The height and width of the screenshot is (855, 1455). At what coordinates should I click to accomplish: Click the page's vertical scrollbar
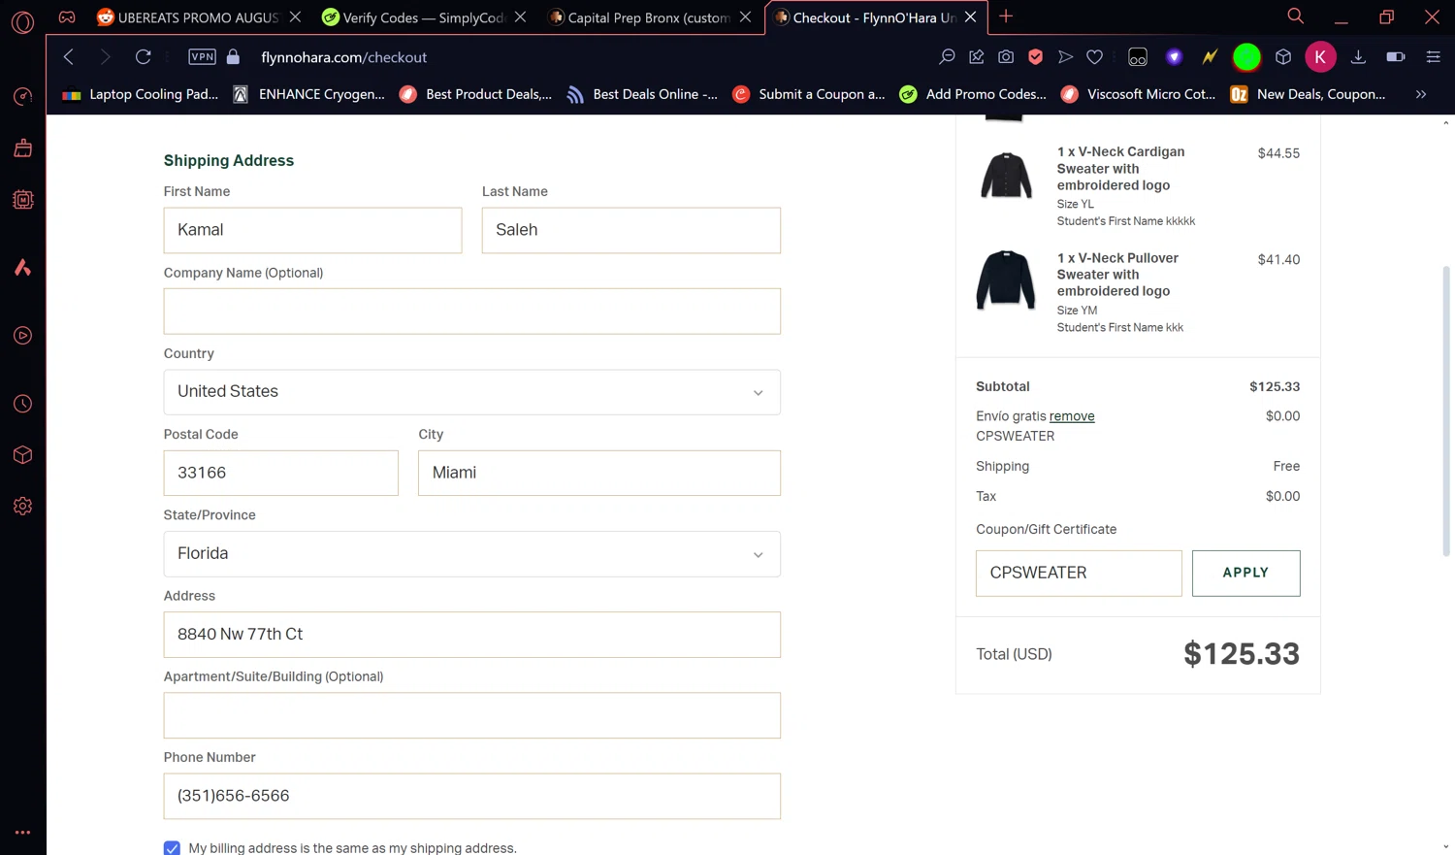(x=1445, y=408)
